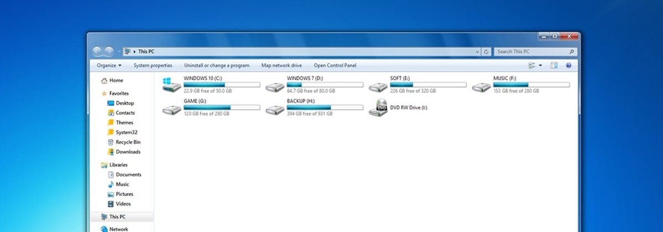
Task: Go back with the Back arrow button
Action: tap(98, 51)
